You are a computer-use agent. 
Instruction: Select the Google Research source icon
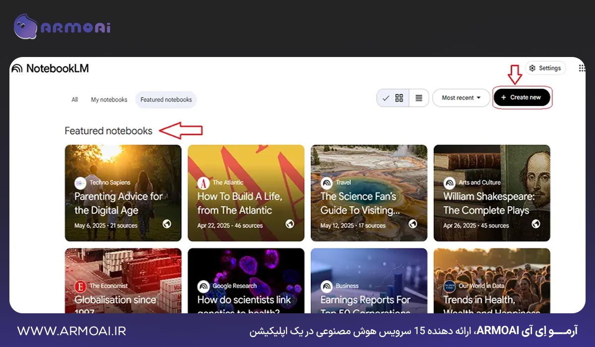[x=204, y=286]
